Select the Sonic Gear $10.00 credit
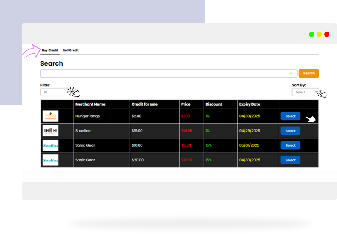The image size is (337, 234). click(290, 145)
